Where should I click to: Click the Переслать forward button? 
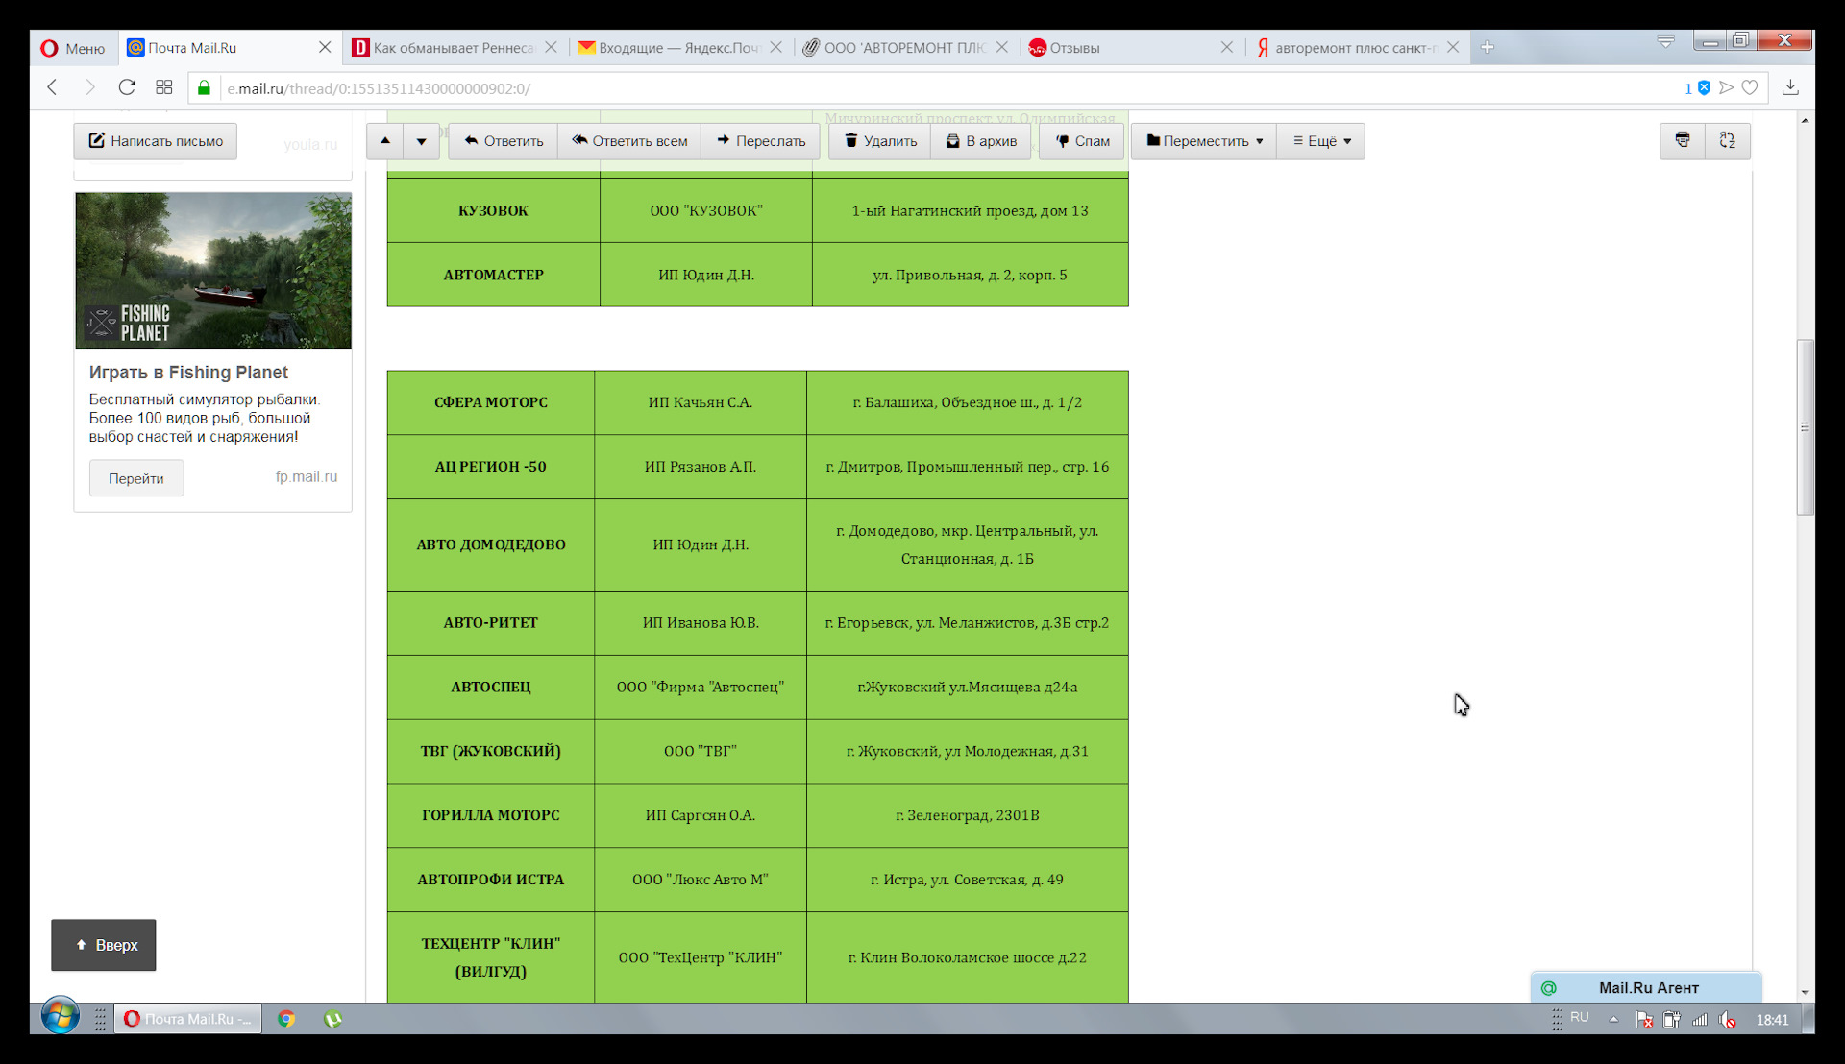pos(761,141)
